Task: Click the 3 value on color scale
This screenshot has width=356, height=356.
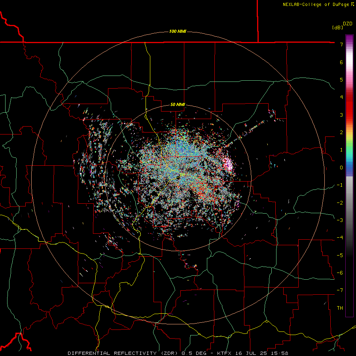Action: point(341,115)
